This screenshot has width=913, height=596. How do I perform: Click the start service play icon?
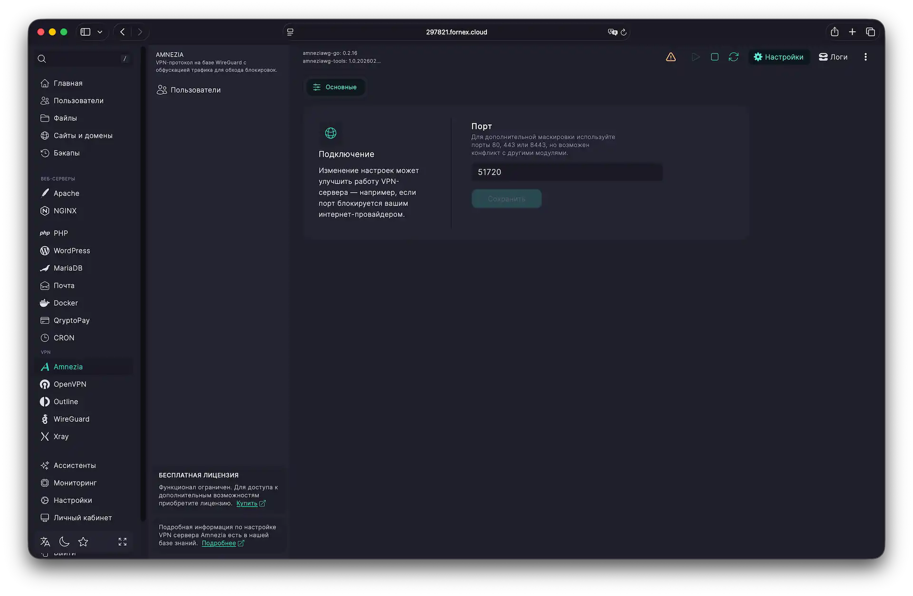point(695,57)
